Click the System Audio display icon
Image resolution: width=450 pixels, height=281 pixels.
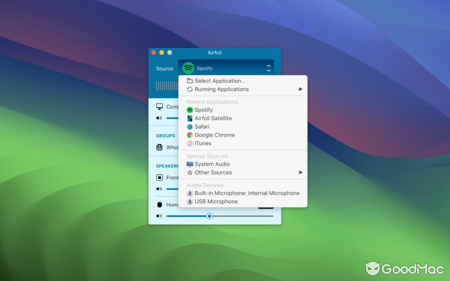click(x=190, y=164)
